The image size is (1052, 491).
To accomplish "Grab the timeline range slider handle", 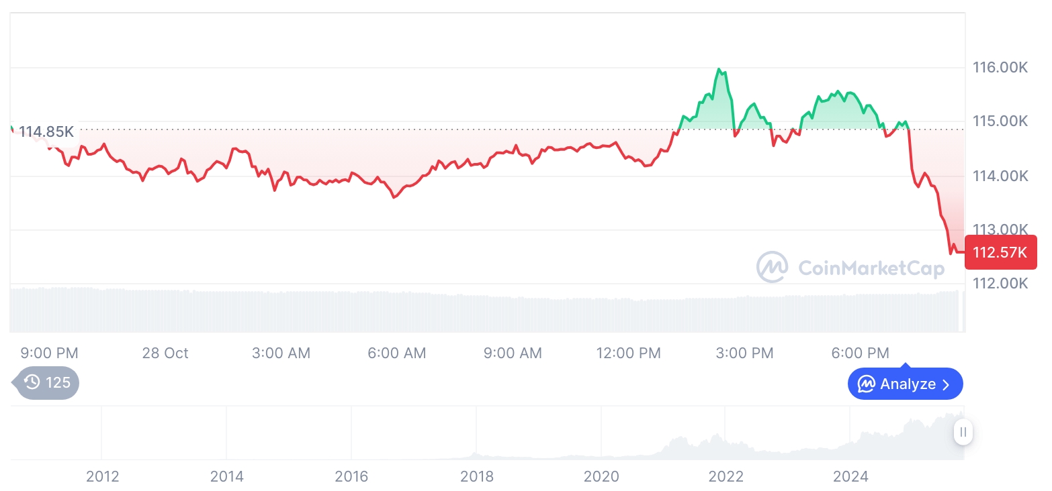I will tap(963, 432).
